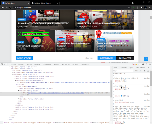Screen dimensions: 152x124
Task: Click the softyupdates.com address bar
Action: pyautogui.click(x=72, y=7)
